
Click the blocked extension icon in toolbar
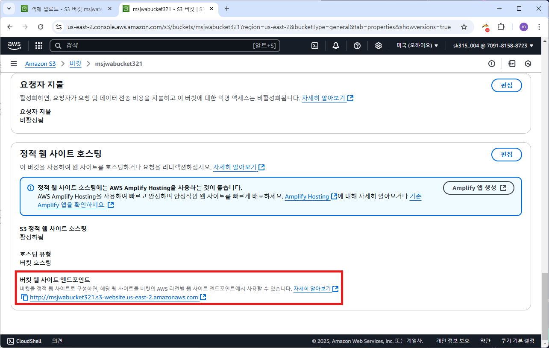[485, 27]
